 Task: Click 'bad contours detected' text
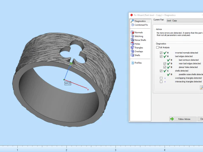tap(189, 60)
